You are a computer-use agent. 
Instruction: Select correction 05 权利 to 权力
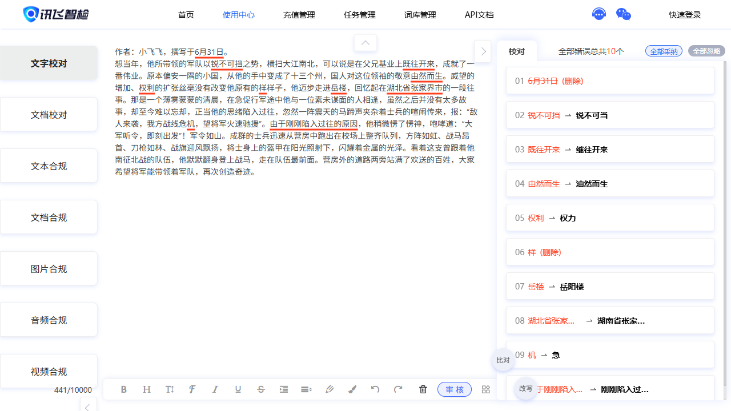[x=610, y=218]
